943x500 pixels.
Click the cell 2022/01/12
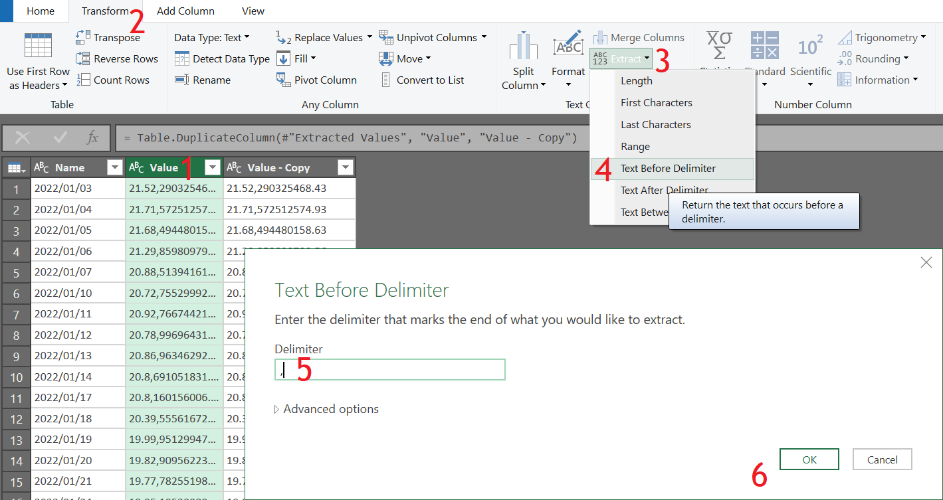(x=78, y=335)
